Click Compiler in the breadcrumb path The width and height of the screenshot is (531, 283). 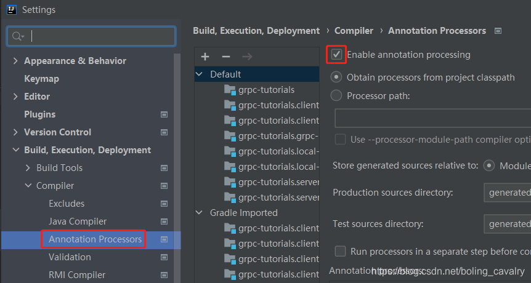pyautogui.click(x=354, y=31)
